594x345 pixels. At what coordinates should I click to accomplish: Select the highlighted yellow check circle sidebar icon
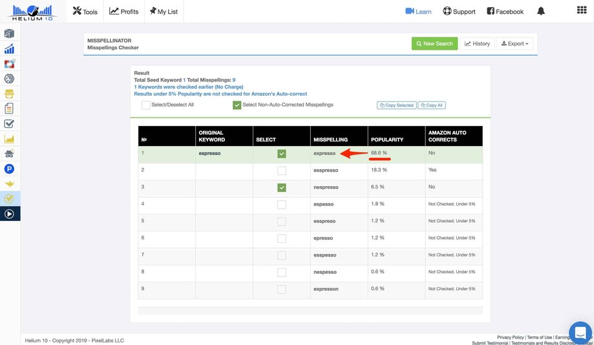[x=9, y=198]
